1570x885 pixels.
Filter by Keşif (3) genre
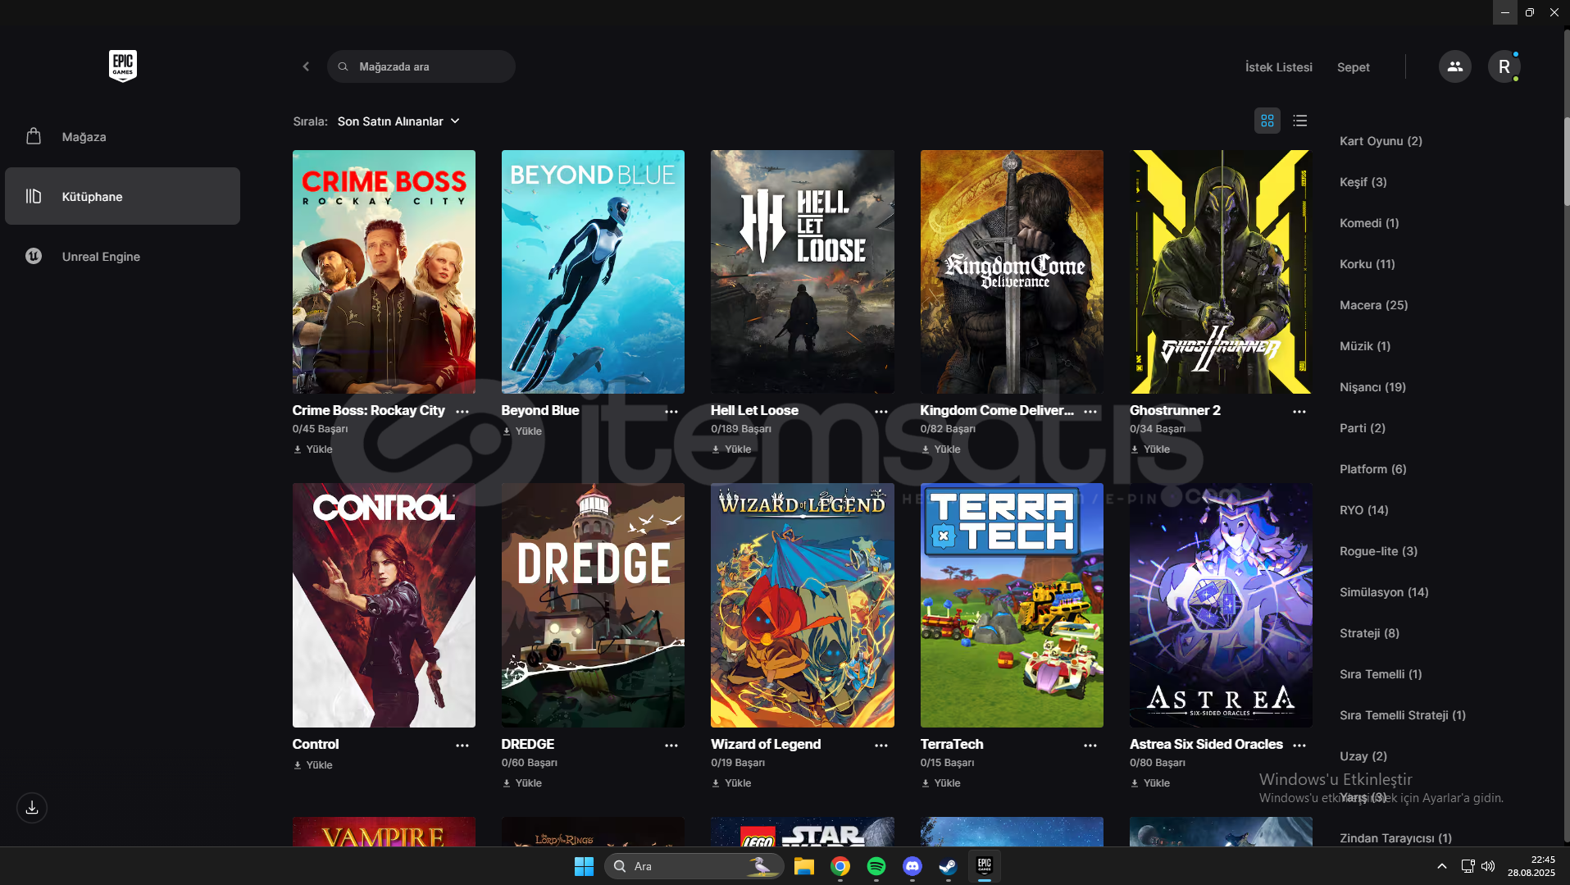coord(1363,182)
